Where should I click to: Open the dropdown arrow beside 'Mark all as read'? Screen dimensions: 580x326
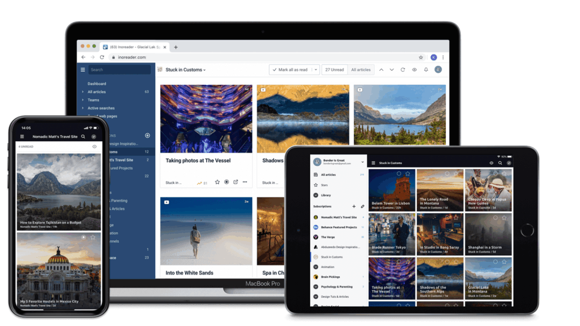tap(316, 70)
